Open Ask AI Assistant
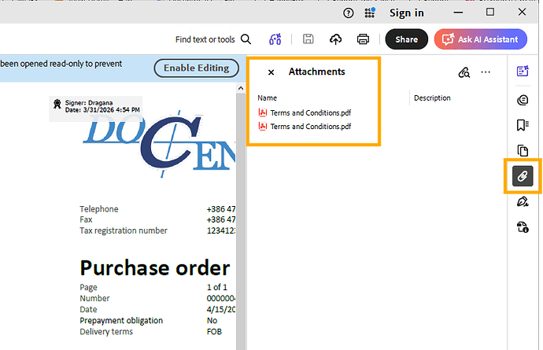The width and height of the screenshot is (543, 350). [481, 39]
